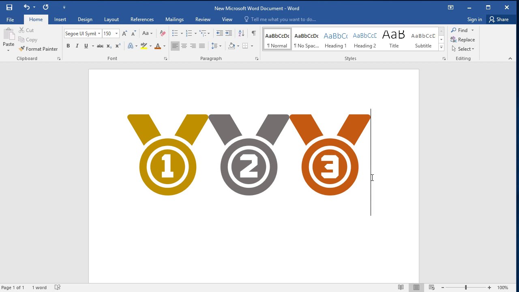Viewport: 519px width, 292px height.
Task: Toggle strikethrough formatting
Action: pyautogui.click(x=100, y=46)
